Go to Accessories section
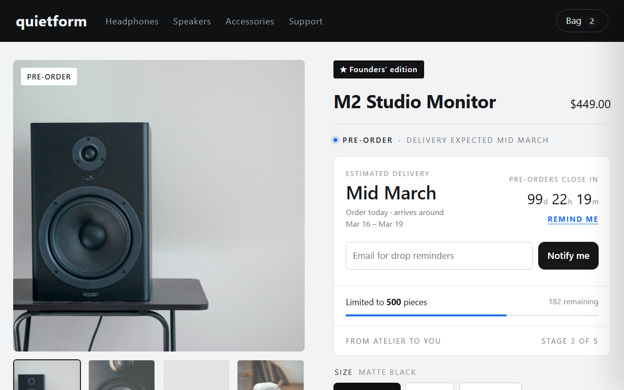624x390 pixels. (250, 21)
